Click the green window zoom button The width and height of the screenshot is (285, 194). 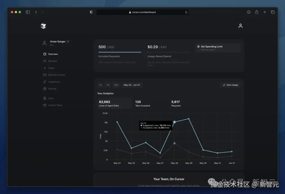tap(20, 12)
